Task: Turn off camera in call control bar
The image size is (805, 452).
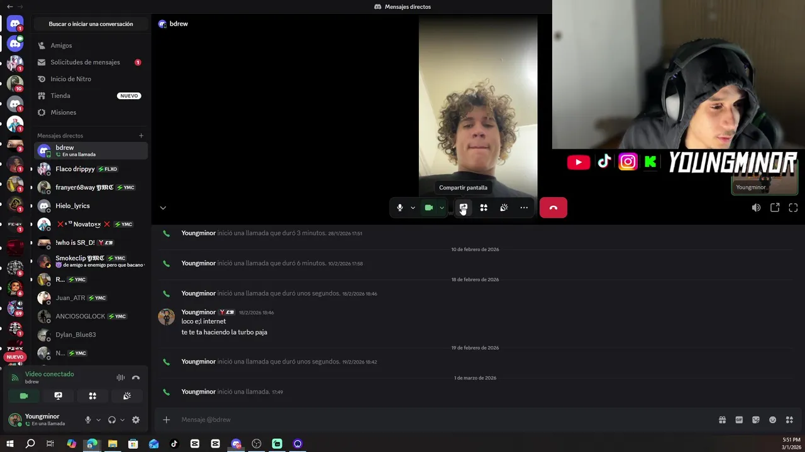Action: 429,208
